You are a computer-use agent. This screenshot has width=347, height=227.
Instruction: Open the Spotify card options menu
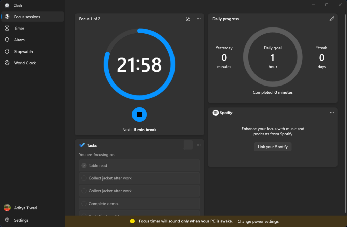(332, 112)
